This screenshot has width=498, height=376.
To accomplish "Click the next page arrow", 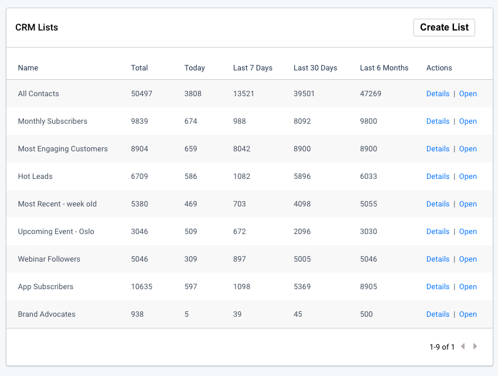I will [474, 347].
